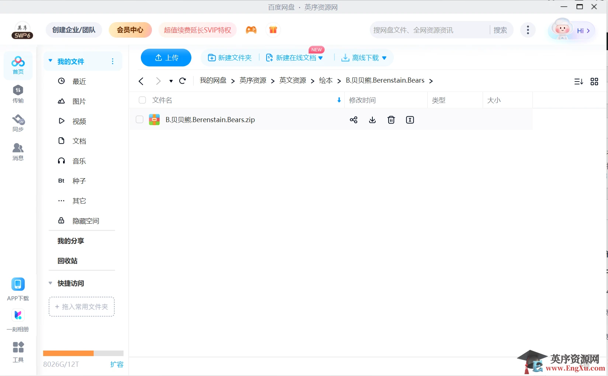Go back with the left arrow

coord(141,81)
